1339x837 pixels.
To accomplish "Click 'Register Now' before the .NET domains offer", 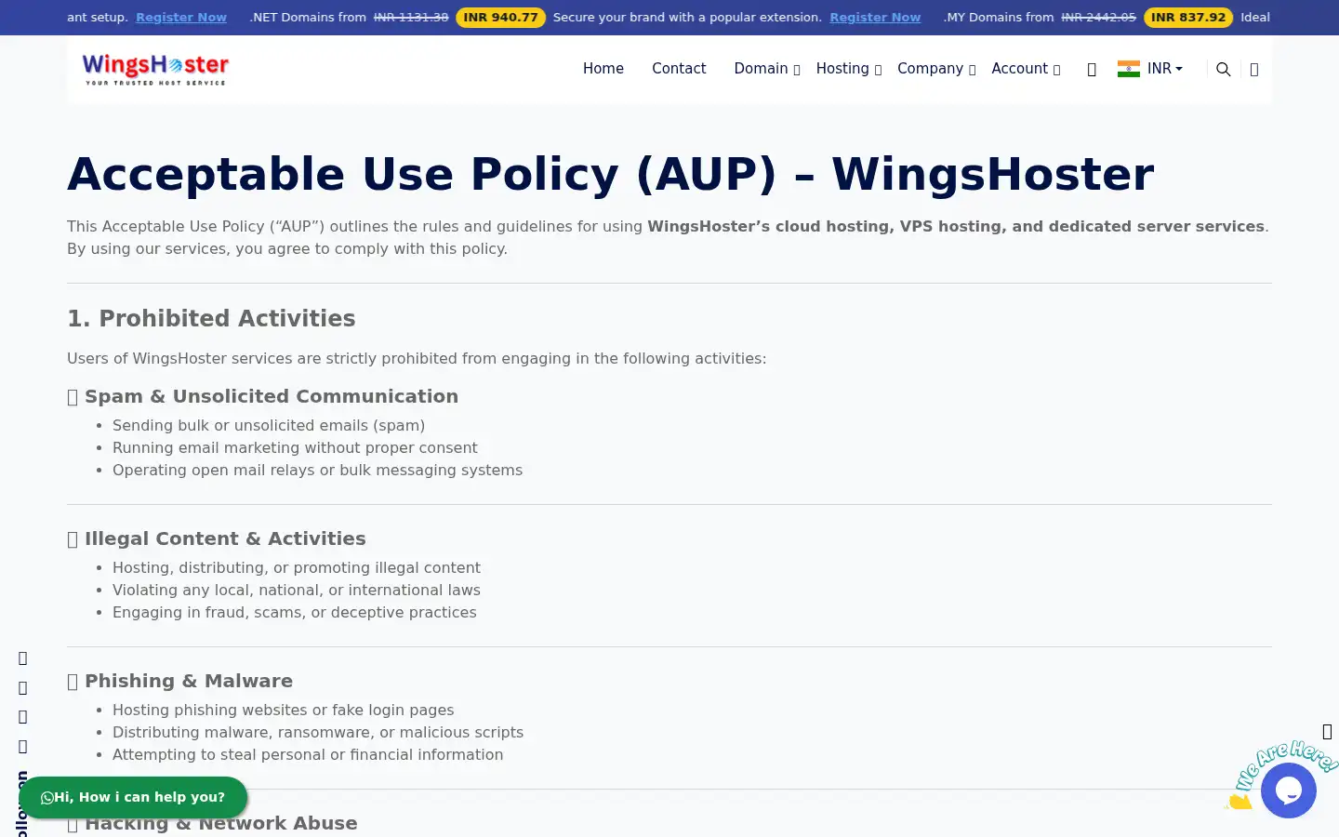I will coord(181,18).
